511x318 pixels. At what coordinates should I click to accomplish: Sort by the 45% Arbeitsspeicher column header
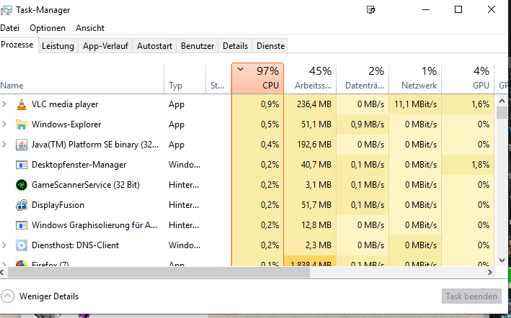pos(310,78)
